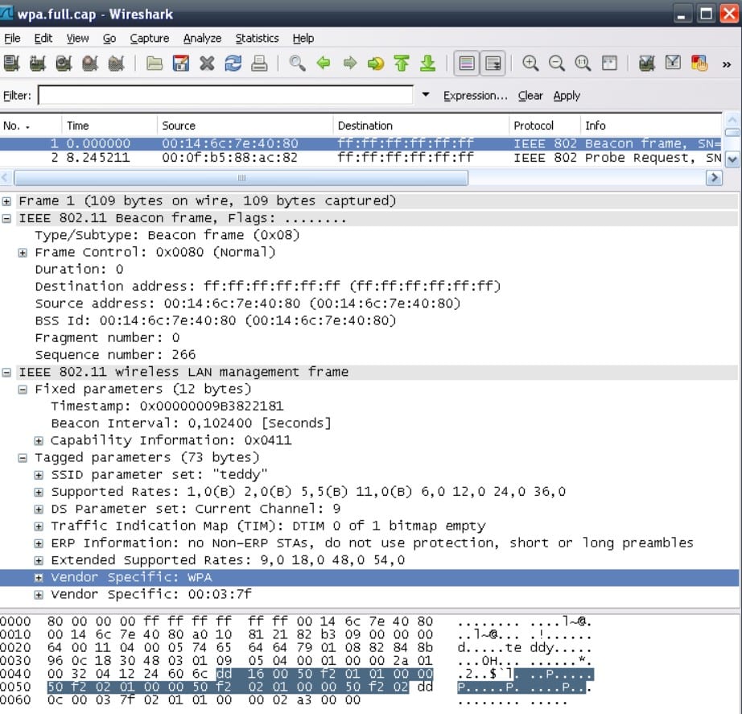Image resolution: width=742 pixels, height=714 pixels.
Task: Expand DS Parameter set node
Action: pyautogui.click(x=39, y=509)
